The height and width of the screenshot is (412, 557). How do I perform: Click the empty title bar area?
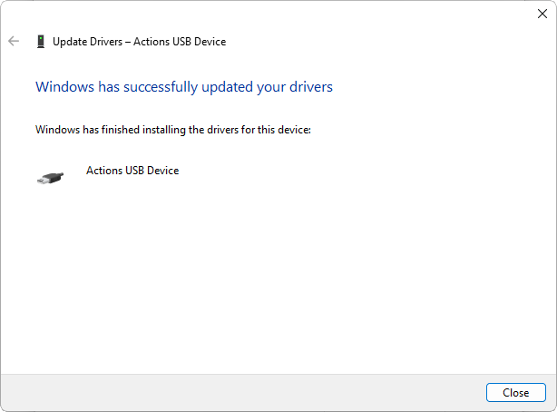point(272,14)
